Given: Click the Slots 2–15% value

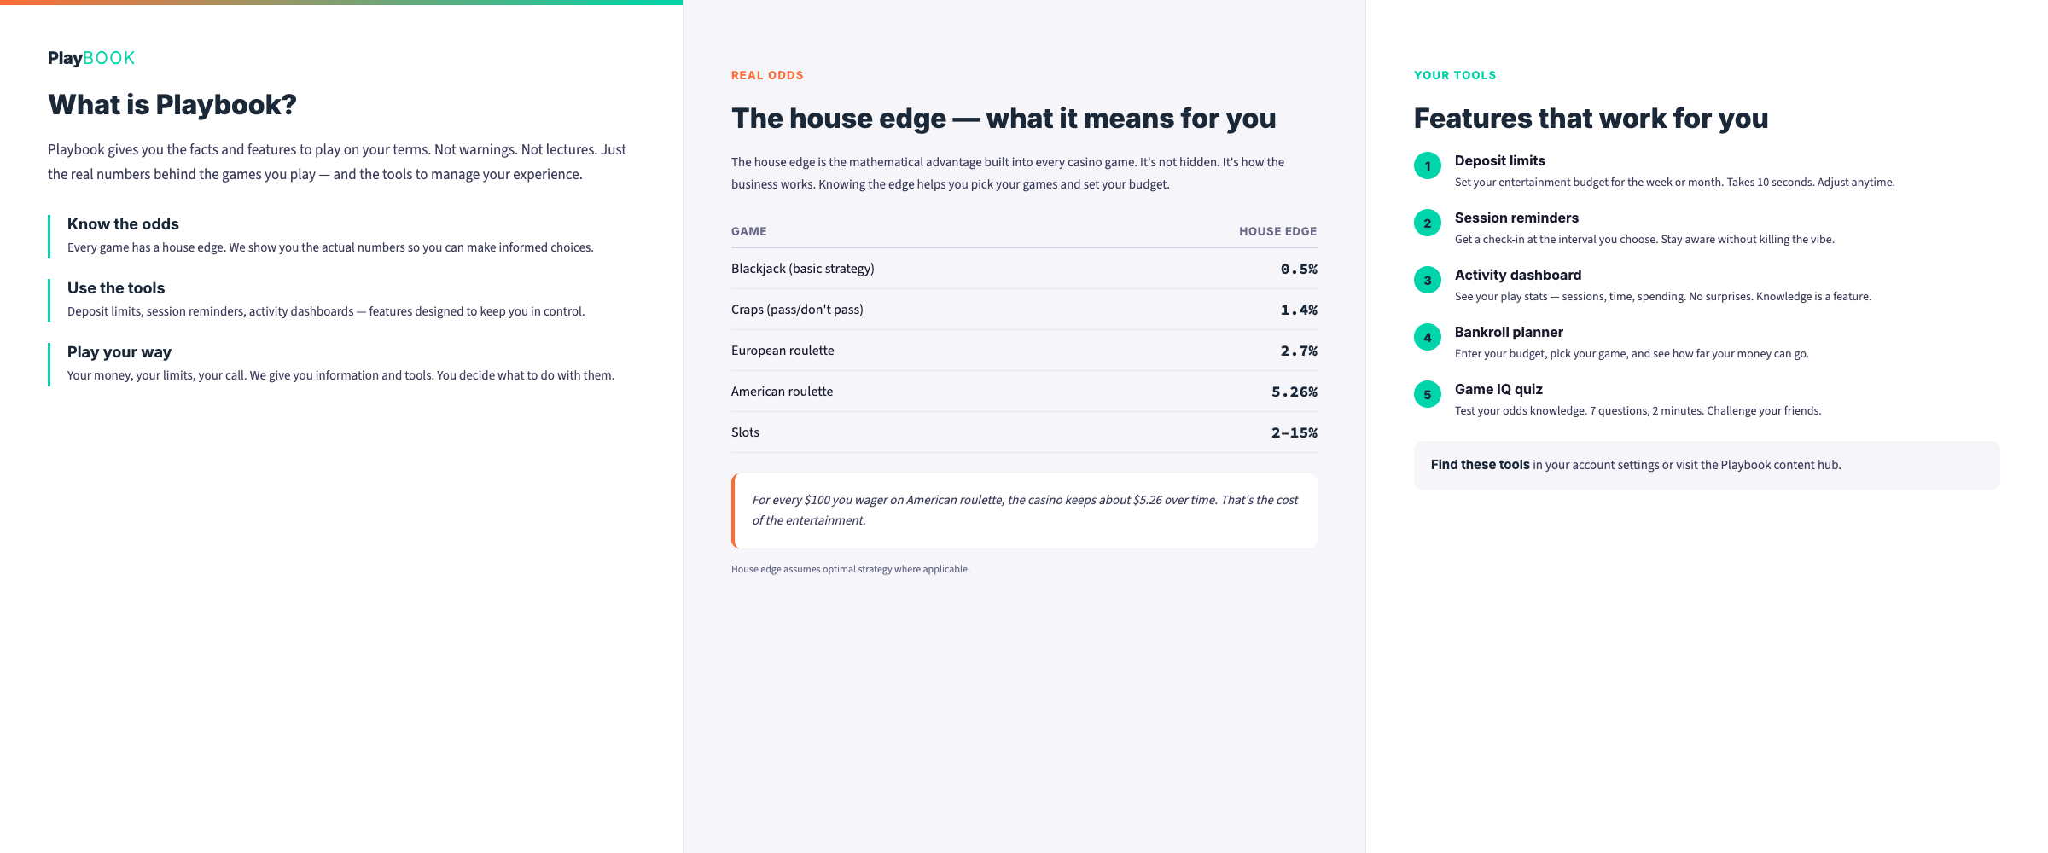Looking at the screenshot, I should pyautogui.click(x=1294, y=432).
